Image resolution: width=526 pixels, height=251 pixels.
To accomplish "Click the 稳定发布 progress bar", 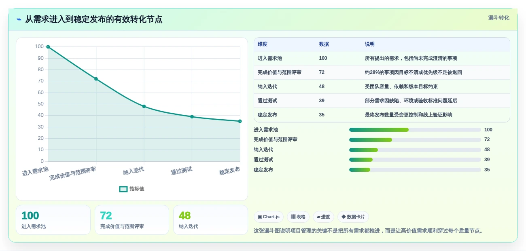I will pos(415,170).
